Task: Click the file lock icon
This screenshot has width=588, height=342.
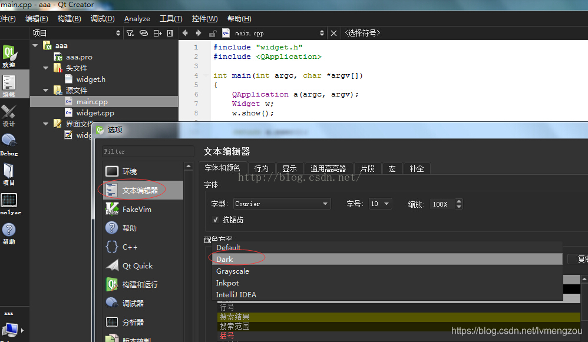Action: tap(213, 34)
